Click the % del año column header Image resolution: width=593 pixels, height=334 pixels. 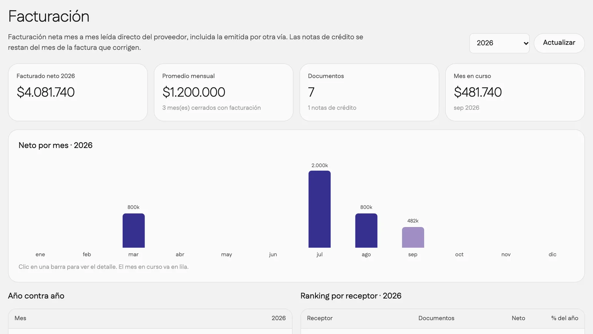(x=564, y=318)
